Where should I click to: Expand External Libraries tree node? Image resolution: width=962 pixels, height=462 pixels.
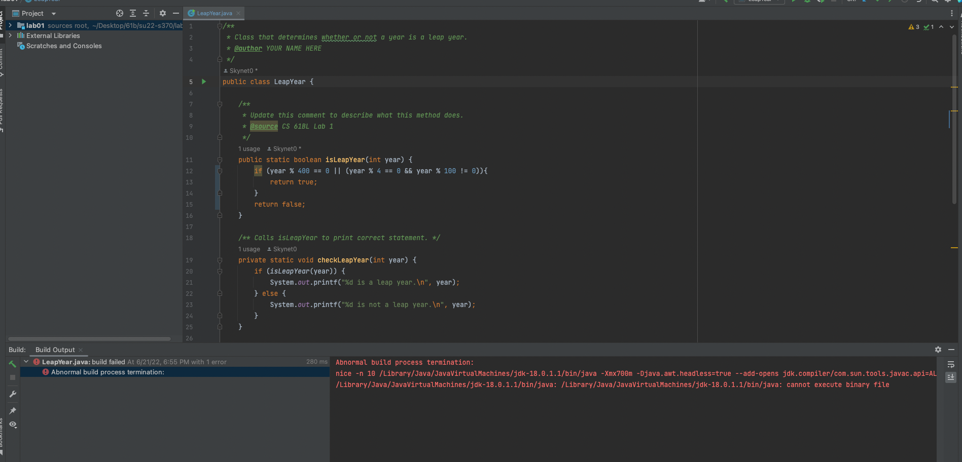(x=10, y=35)
